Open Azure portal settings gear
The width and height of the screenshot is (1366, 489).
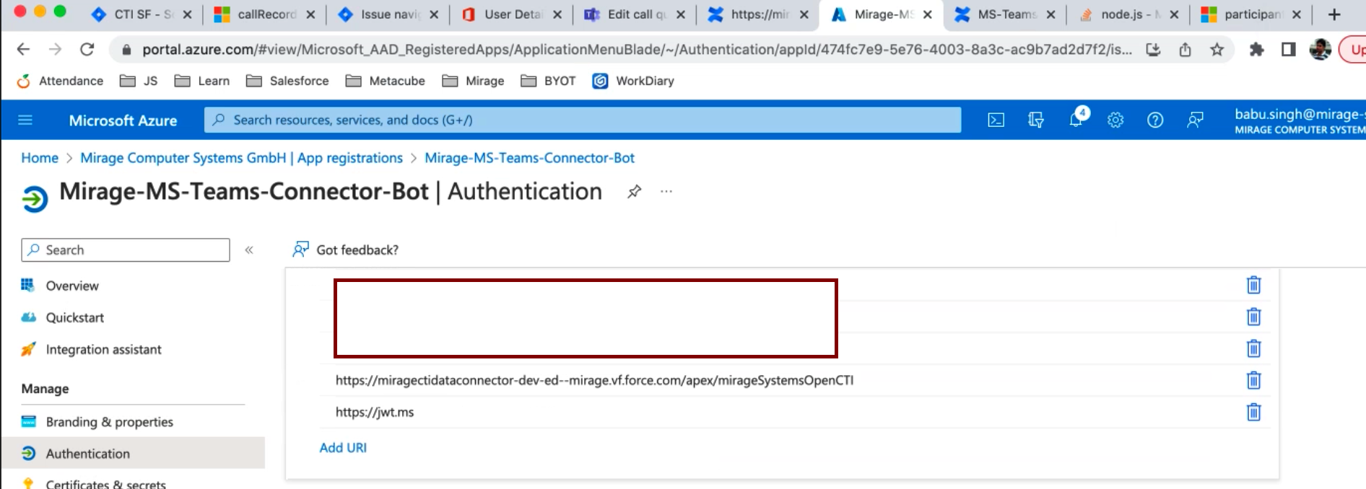(1115, 120)
